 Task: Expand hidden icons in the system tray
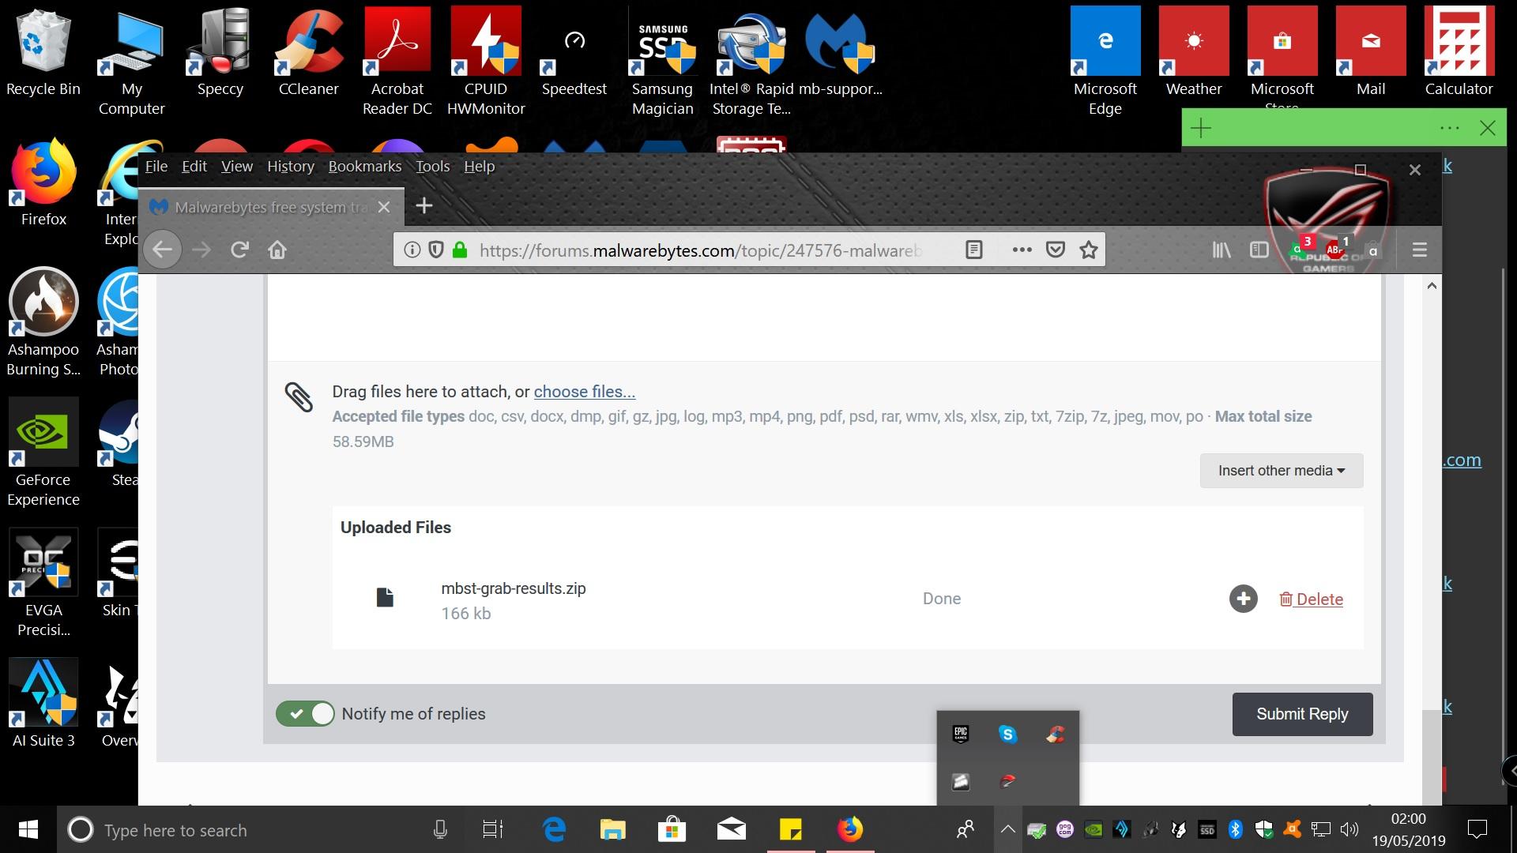(x=1007, y=829)
